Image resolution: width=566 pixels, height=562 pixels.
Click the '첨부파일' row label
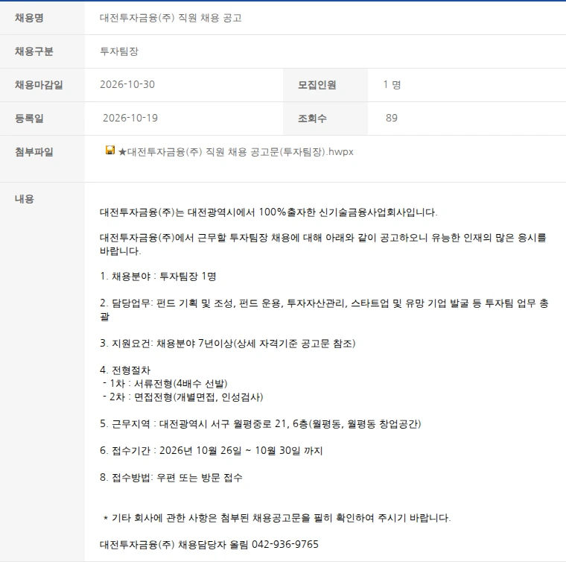34,152
